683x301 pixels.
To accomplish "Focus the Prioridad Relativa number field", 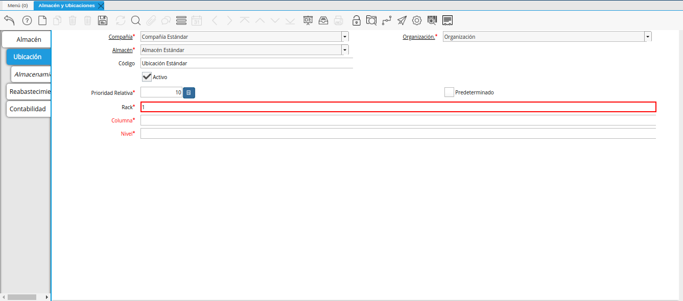I will [161, 93].
